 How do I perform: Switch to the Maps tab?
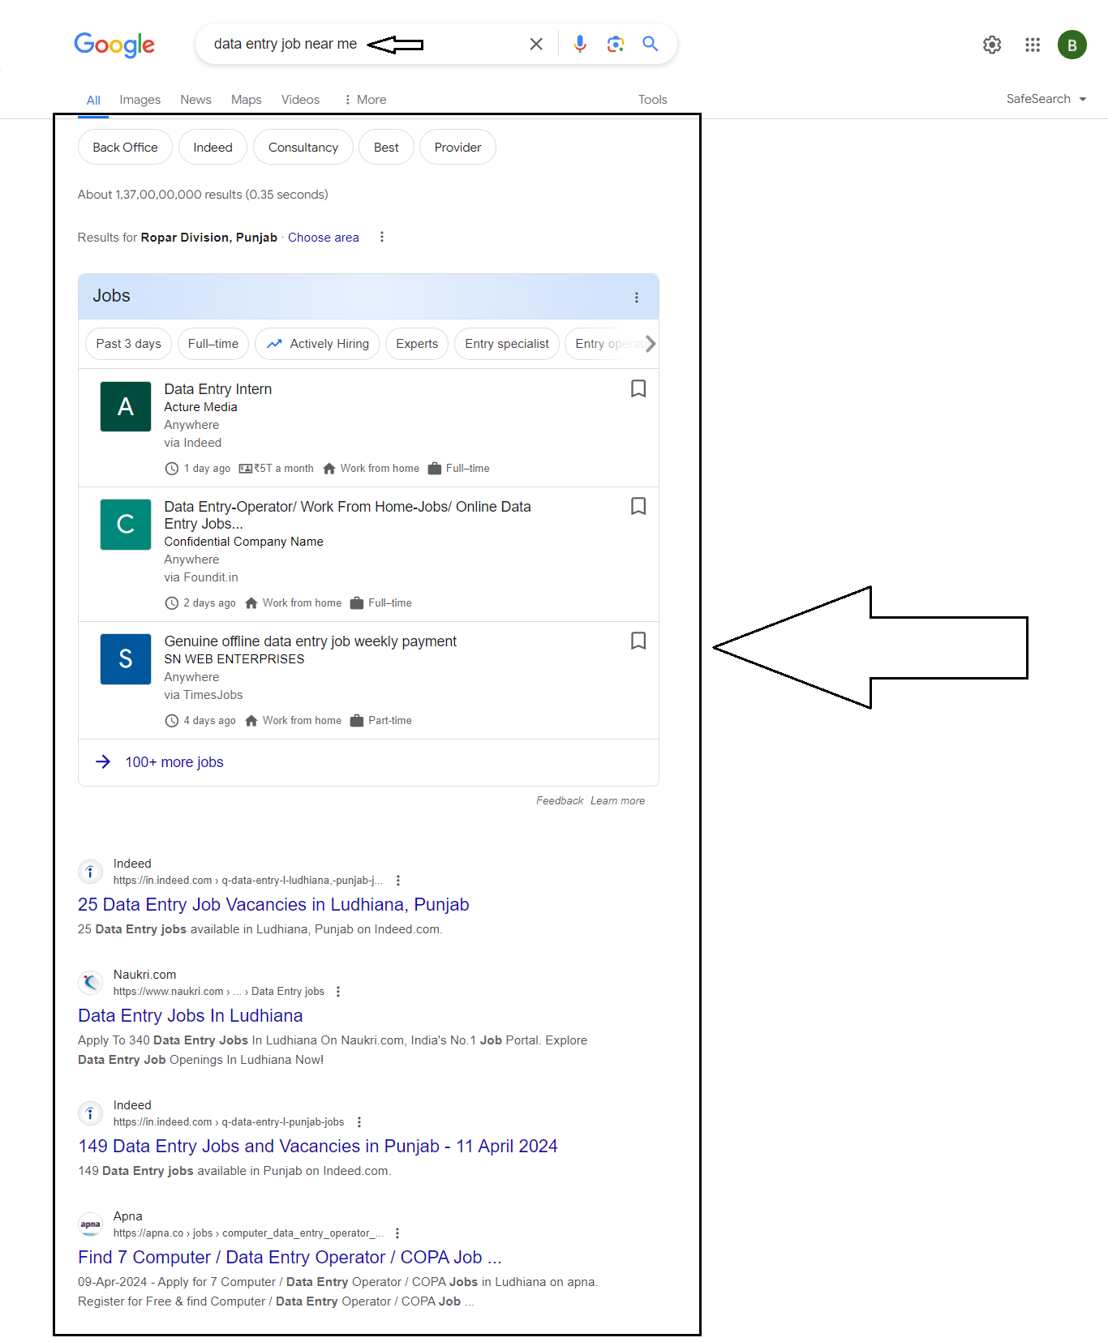coord(246,100)
